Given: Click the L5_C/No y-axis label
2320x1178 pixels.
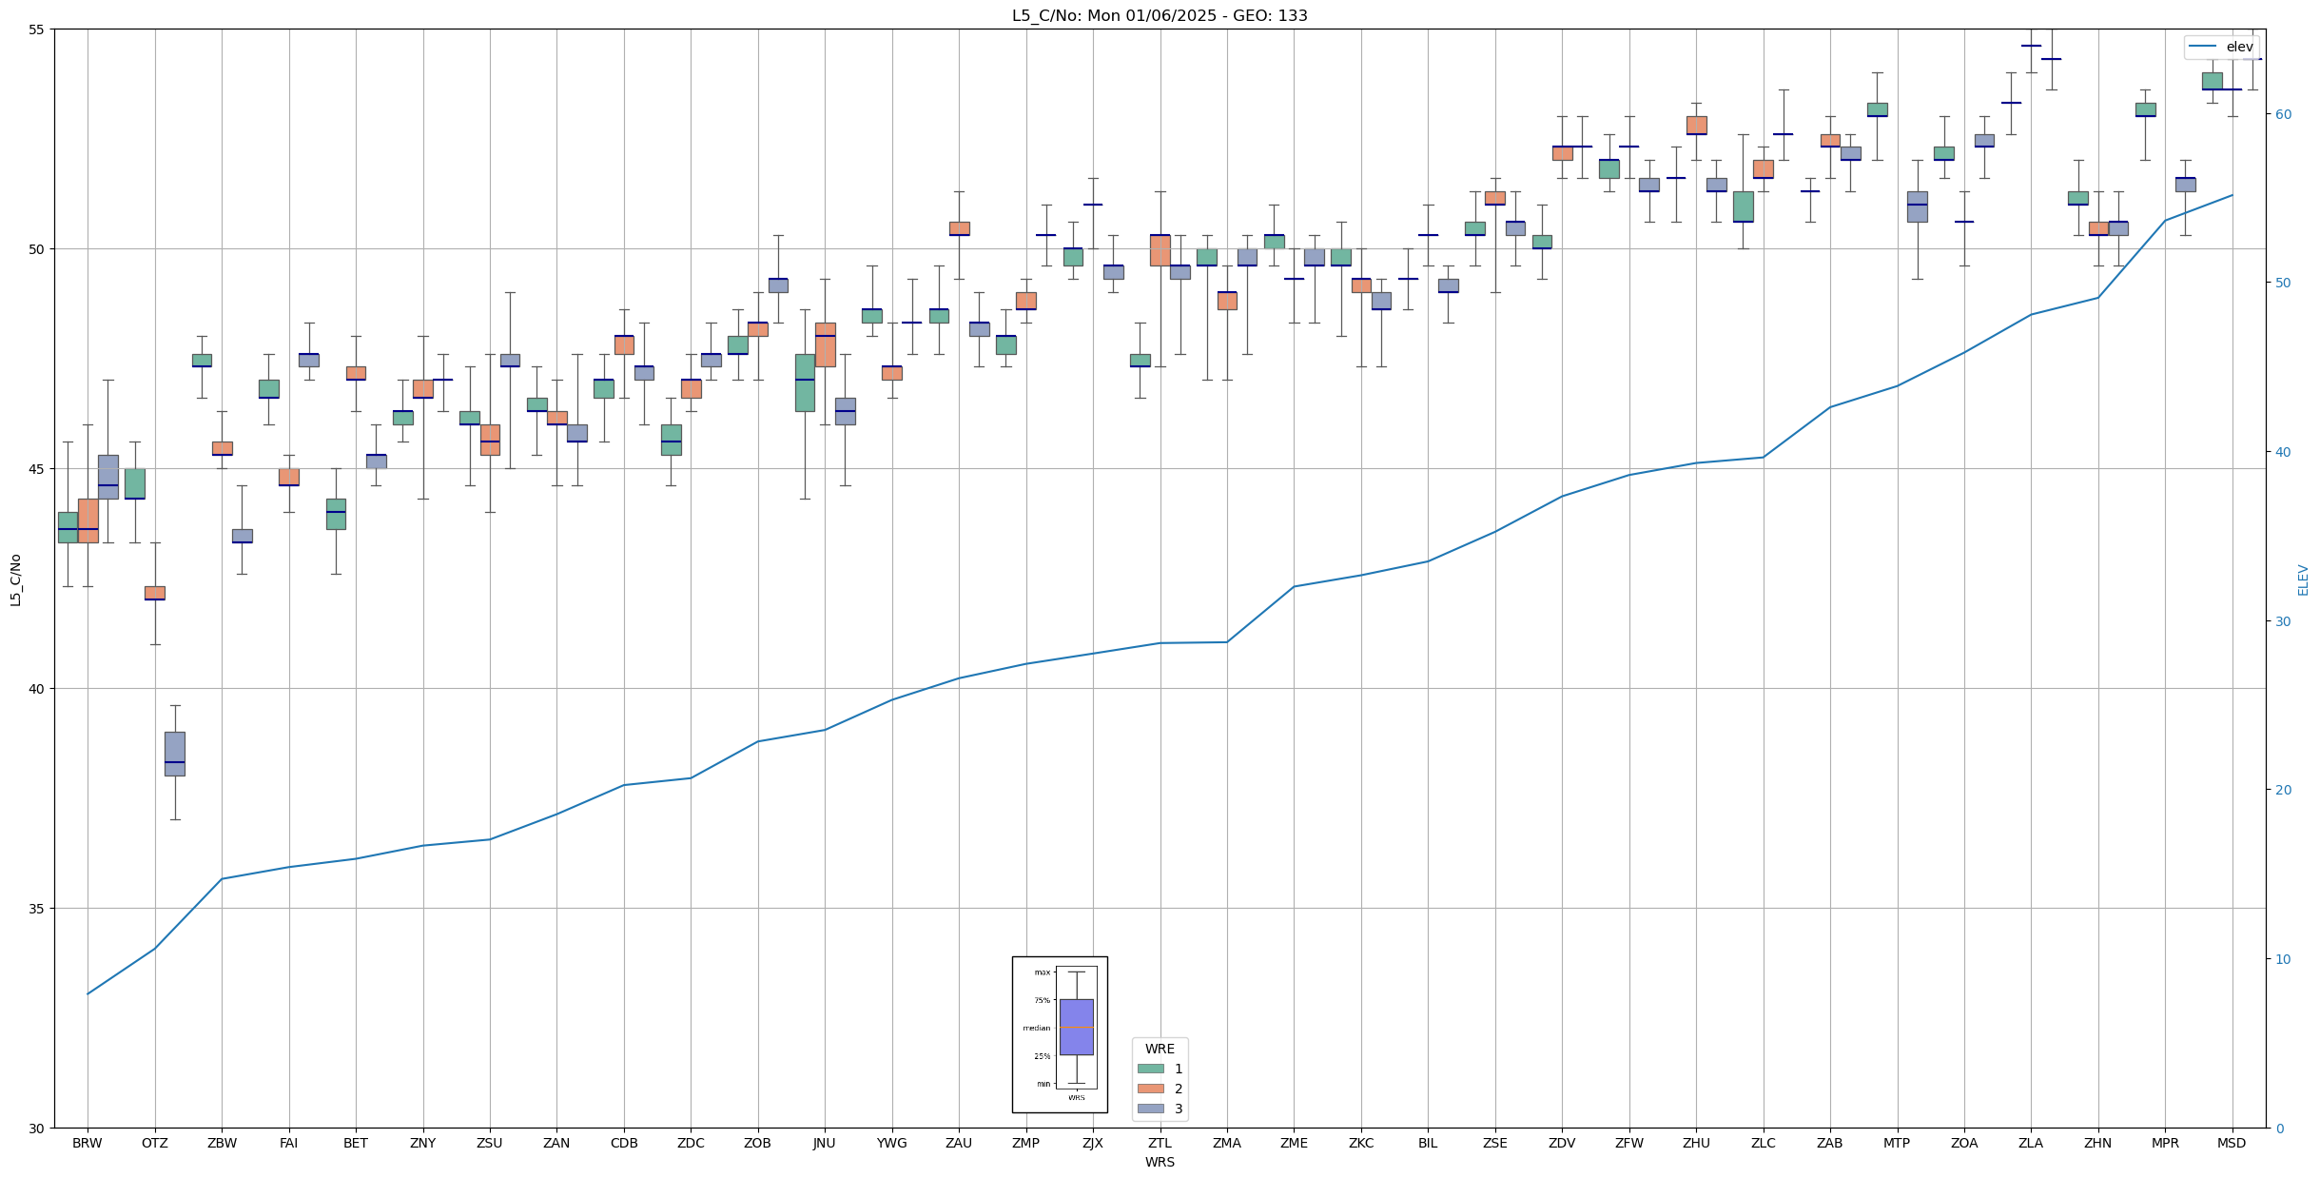Looking at the screenshot, I should [15, 579].
